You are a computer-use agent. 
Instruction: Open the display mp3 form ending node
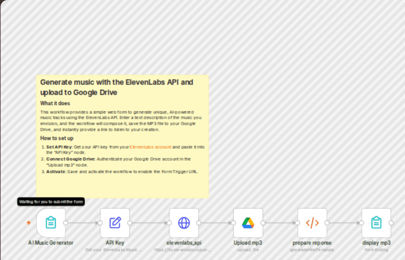click(x=376, y=223)
